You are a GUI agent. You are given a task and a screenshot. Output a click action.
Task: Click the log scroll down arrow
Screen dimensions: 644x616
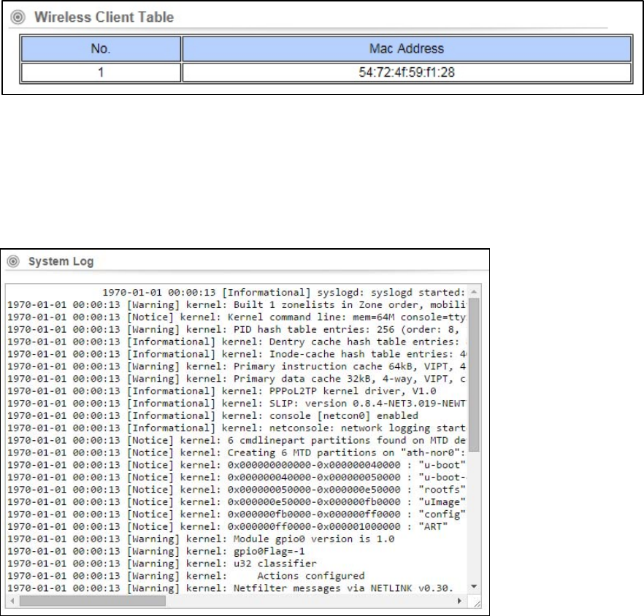(474, 587)
